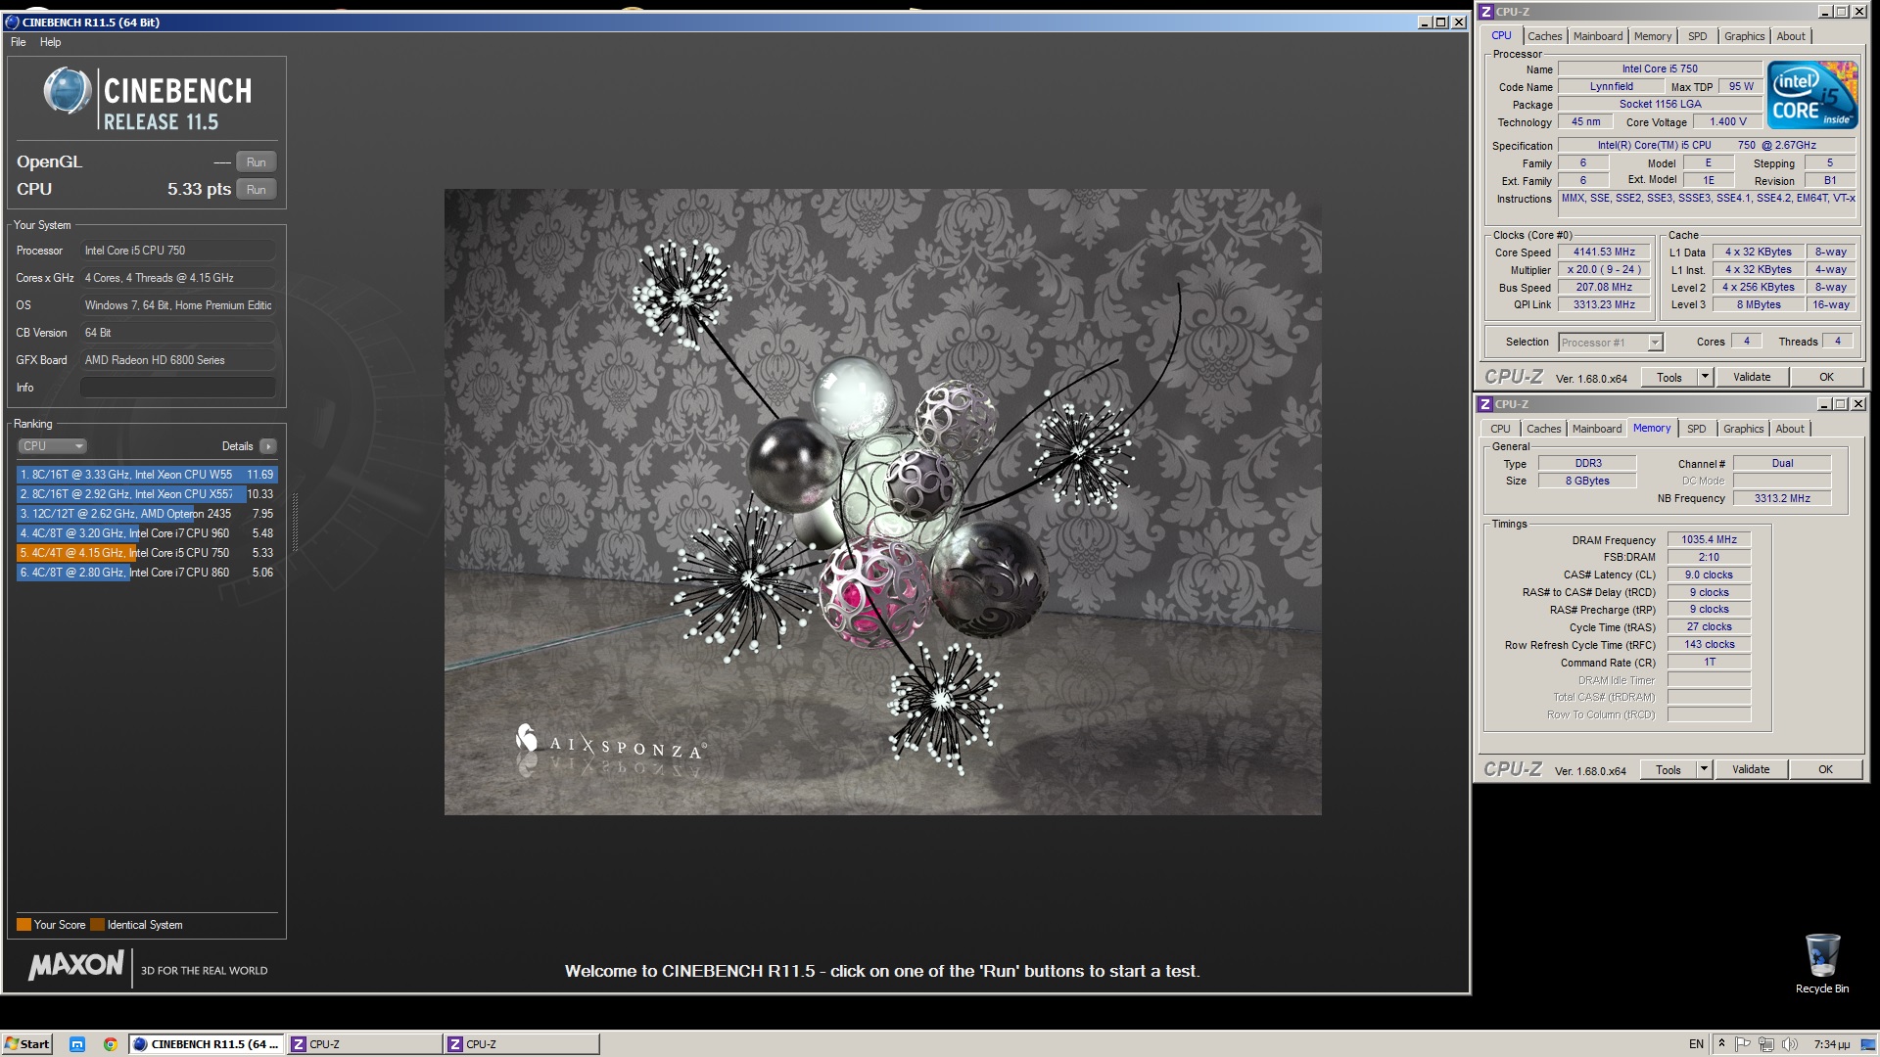Click the Cinebench globe logo icon
This screenshot has height=1057, width=1880.
pos(68,91)
